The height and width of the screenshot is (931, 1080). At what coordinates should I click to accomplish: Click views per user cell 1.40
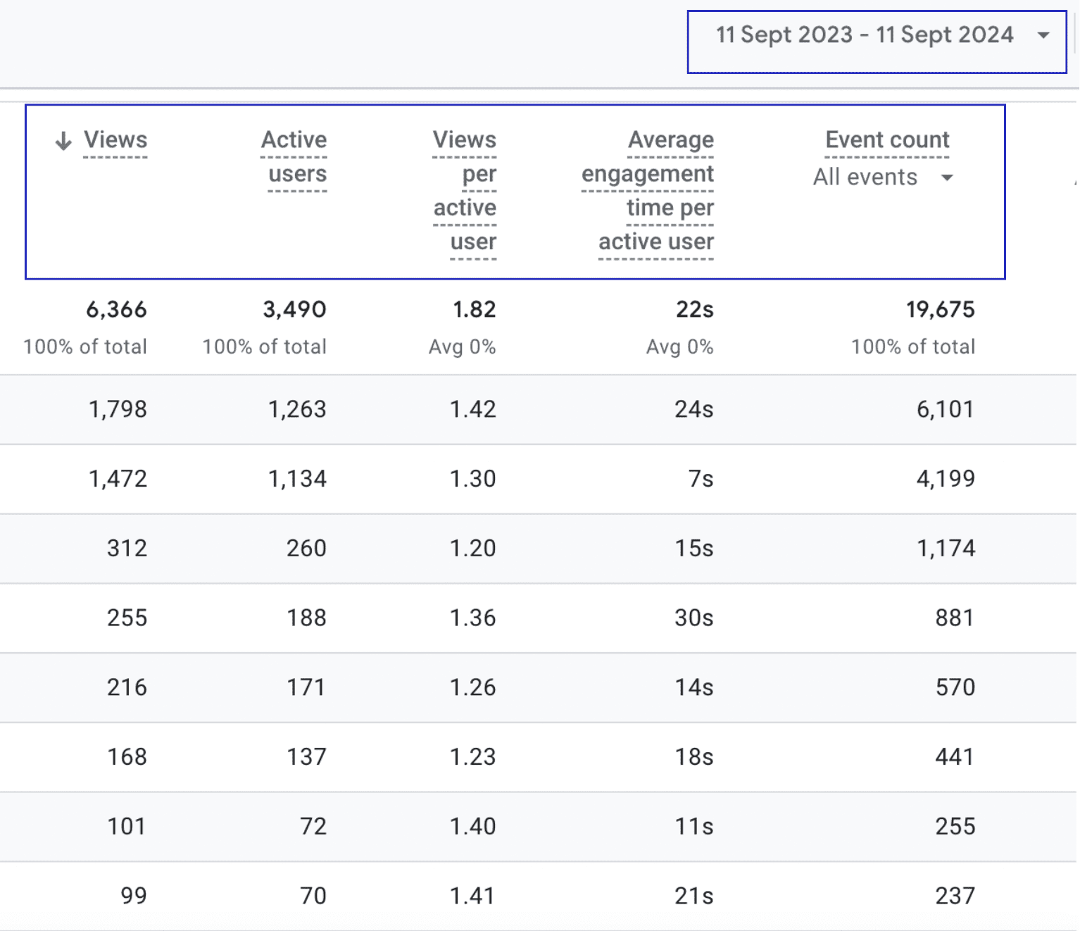point(473,826)
